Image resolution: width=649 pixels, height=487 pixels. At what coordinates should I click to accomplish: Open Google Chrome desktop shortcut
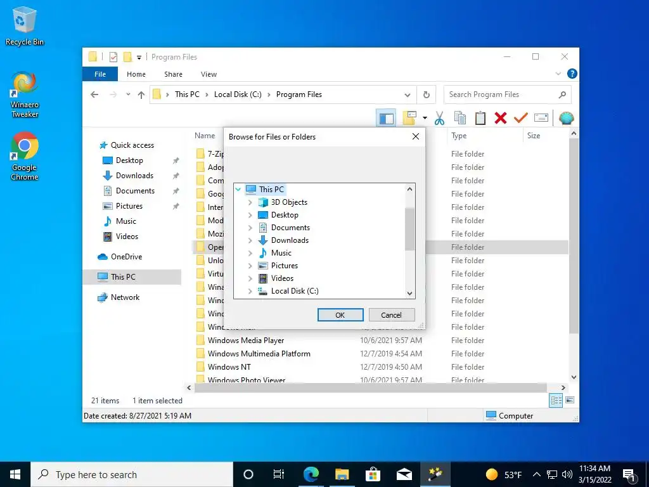point(25,157)
